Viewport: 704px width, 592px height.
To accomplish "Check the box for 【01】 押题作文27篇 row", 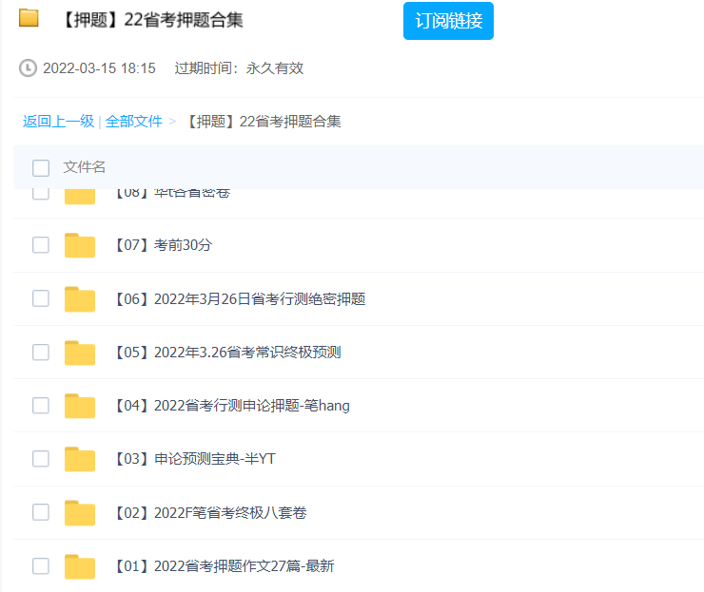I will [x=41, y=566].
